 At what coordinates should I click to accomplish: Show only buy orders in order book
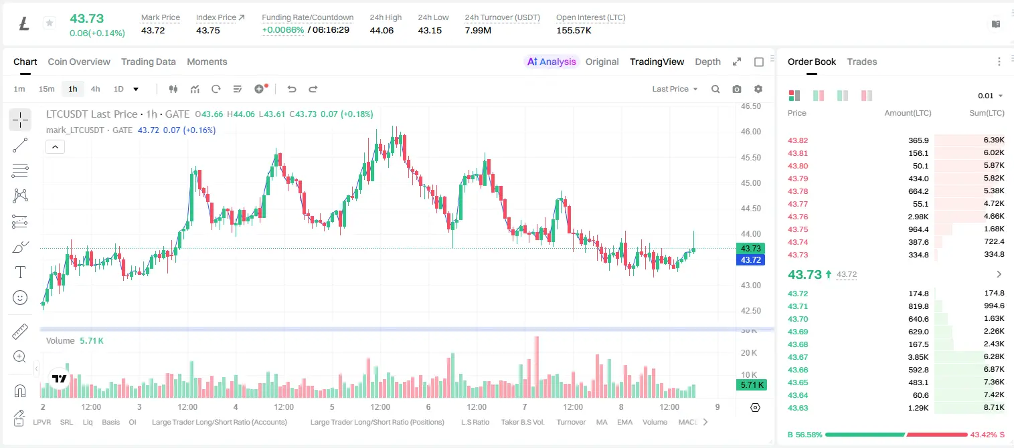(842, 96)
